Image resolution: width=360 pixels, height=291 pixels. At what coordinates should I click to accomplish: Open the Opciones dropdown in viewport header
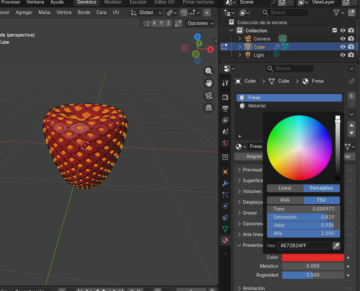pos(200,23)
